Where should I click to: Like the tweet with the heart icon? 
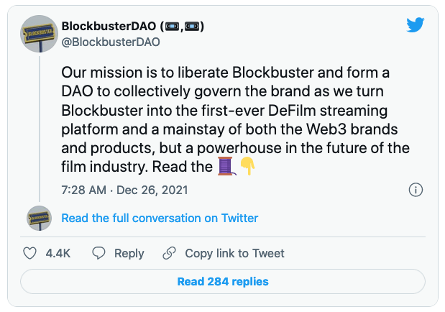coord(29,253)
